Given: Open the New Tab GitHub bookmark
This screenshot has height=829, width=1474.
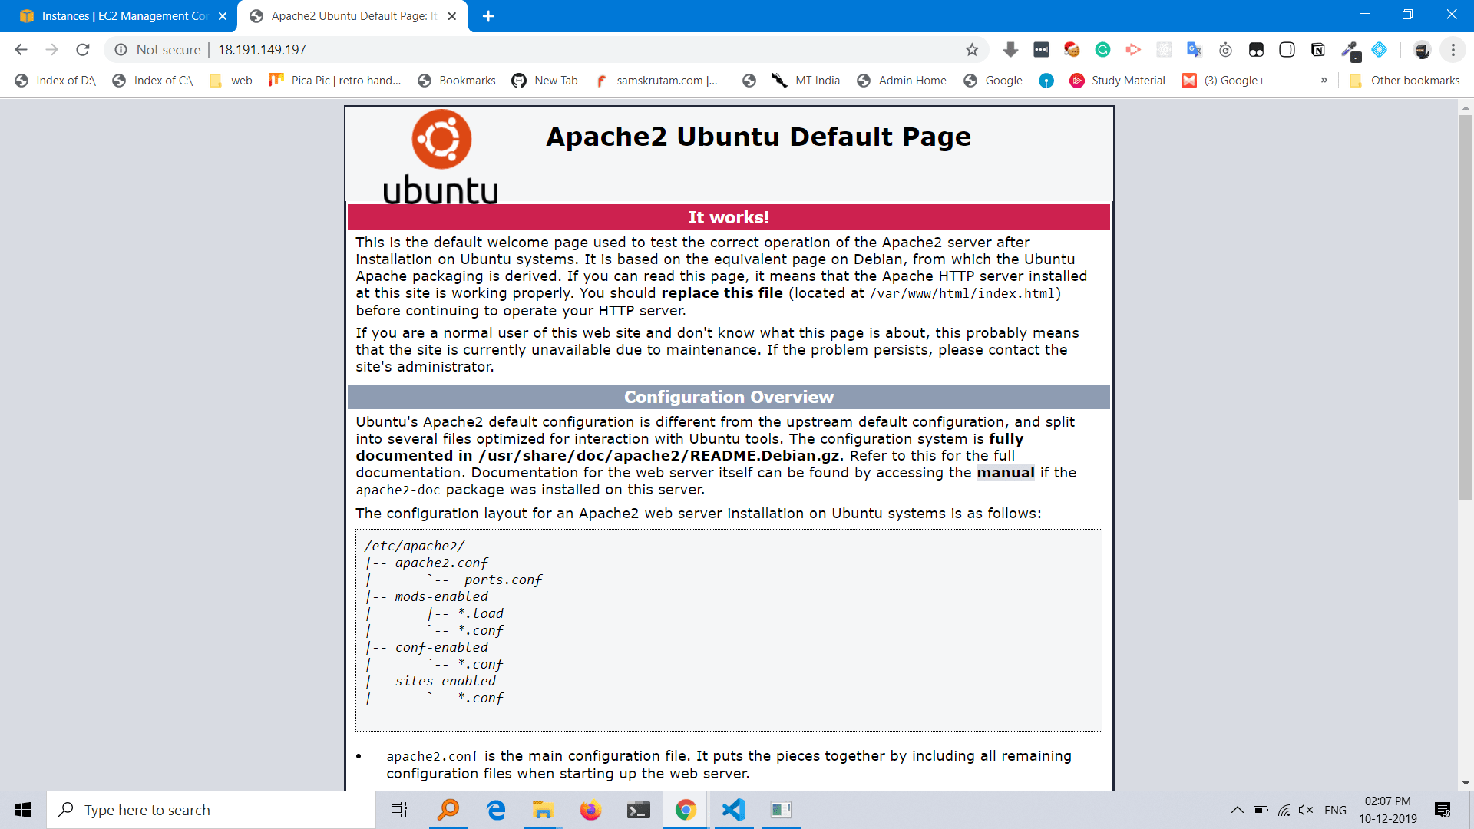Looking at the screenshot, I should 544,81.
